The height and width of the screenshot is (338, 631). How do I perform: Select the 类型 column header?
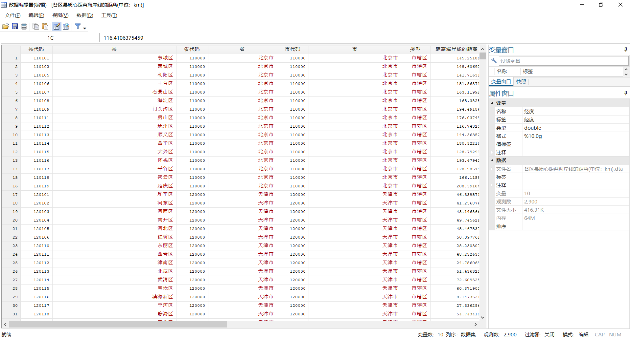point(415,49)
